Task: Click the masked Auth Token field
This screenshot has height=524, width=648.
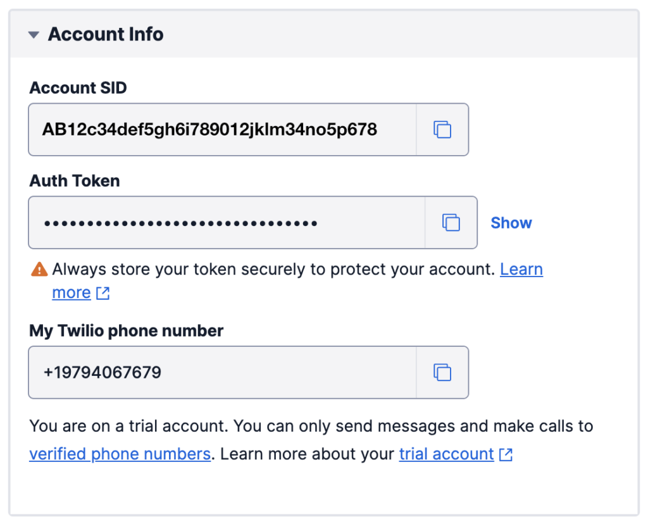Action: pyautogui.click(x=221, y=222)
